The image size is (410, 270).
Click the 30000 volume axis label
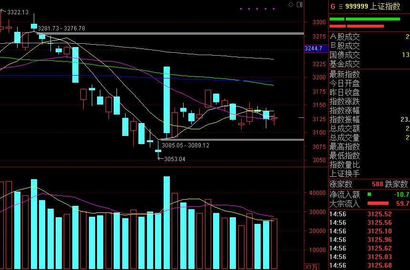coord(317,212)
